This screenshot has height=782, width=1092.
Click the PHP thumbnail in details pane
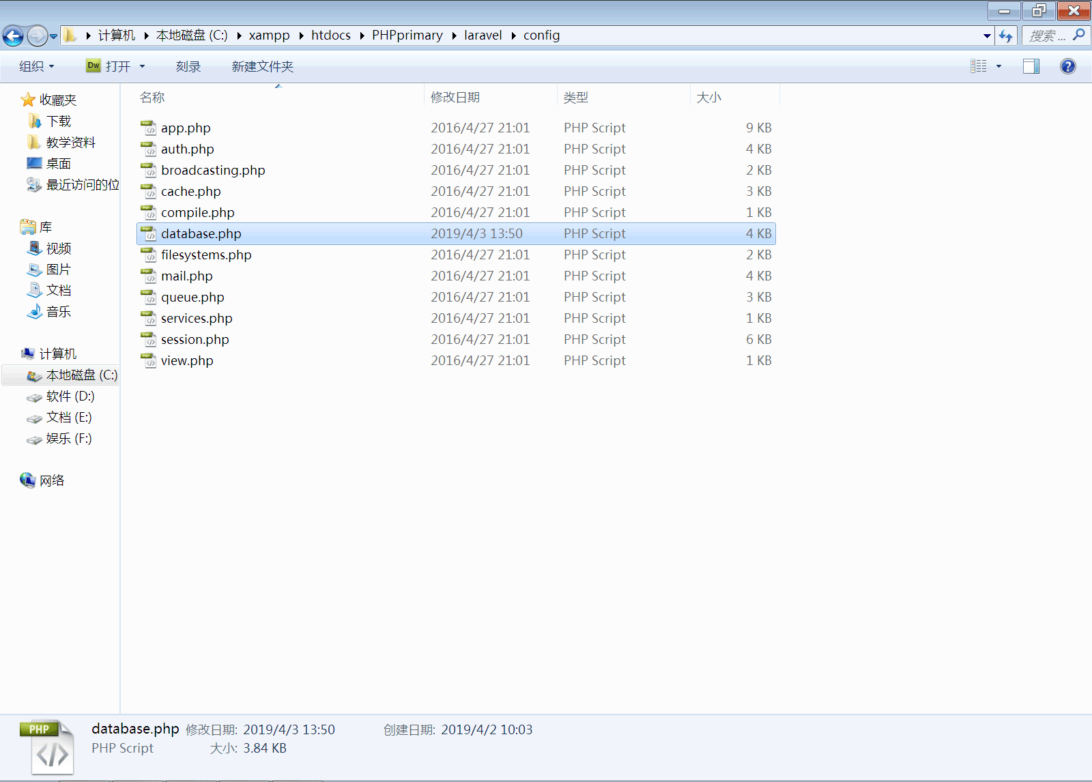point(48,747)
